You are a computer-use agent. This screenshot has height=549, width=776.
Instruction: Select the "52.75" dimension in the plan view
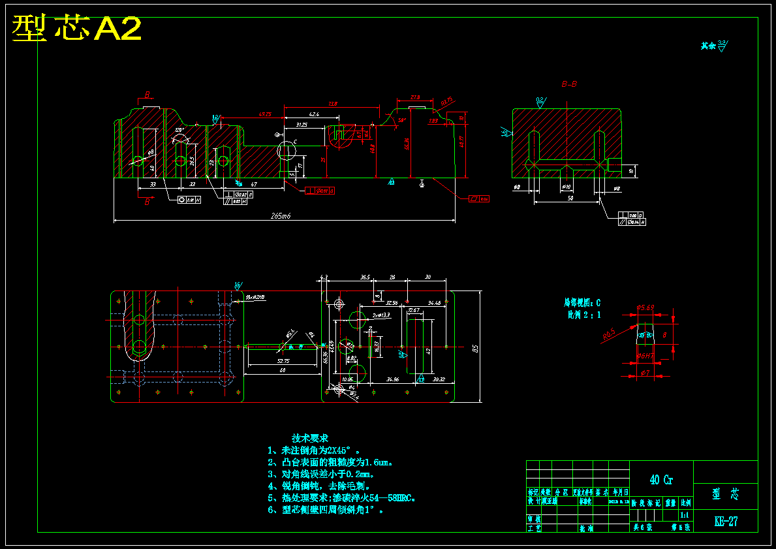(284, 361)
